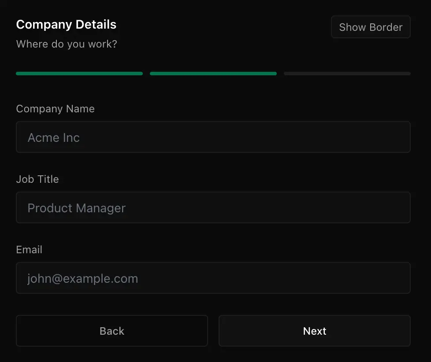This screenshot has height=362, width=431.
Task: Click the "Where do you work?" subtitle
Action: [67, 44]
